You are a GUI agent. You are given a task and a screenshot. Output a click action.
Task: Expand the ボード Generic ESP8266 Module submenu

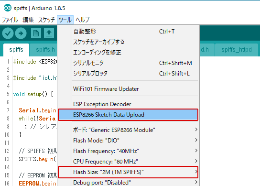(129, 130)
